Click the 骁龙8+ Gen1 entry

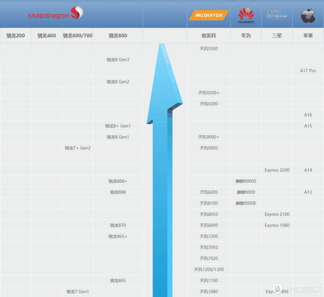pyautogui.click(x=118, y=126)
